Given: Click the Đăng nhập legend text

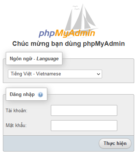Looking at the screenshot, I should [22, 94].
